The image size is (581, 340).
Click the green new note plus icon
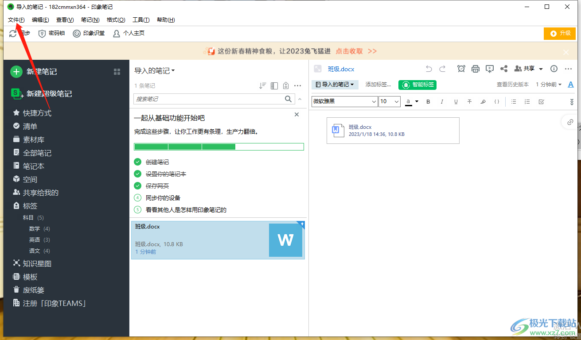point(16,72)
